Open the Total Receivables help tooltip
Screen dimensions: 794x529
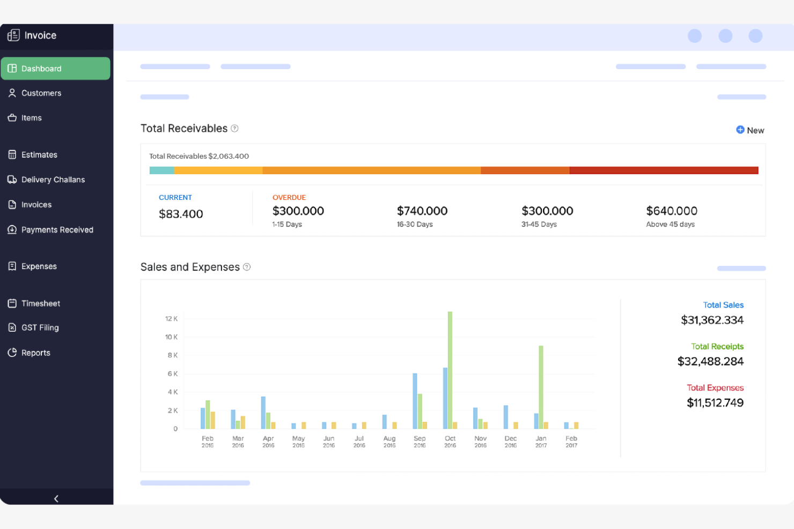point(234,128)
